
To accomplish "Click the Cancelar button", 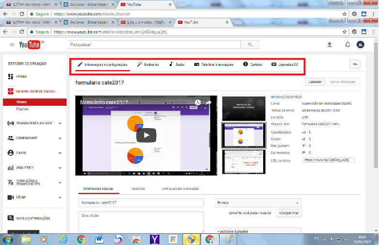I will tap(315, 82).
